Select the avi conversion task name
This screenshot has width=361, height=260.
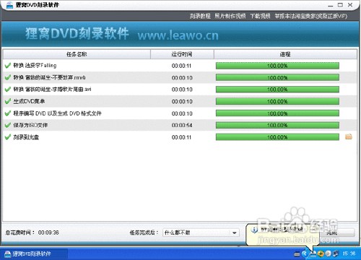[x=52, y=90]
